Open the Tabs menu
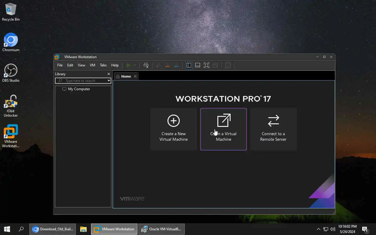376x235 pixels. pyautogui.click(x=103, y=65)
